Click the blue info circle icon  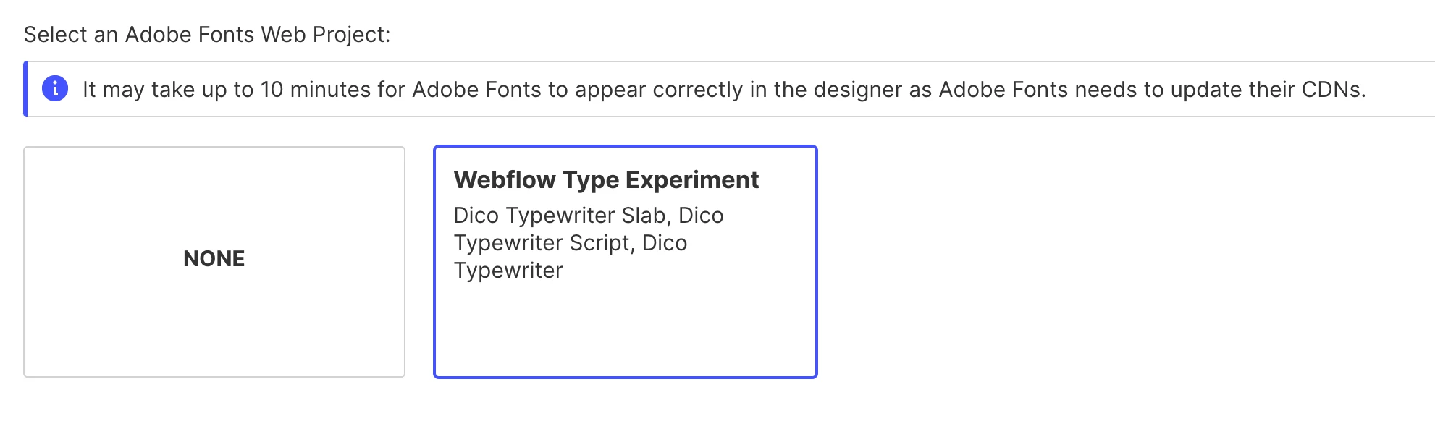tap(55, 89)
